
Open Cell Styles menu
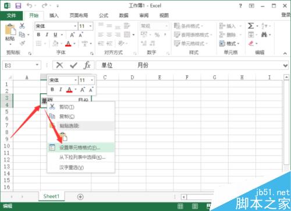191,43
